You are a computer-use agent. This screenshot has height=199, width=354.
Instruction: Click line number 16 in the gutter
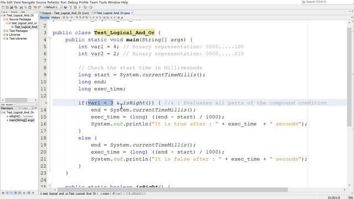point(43,124)
